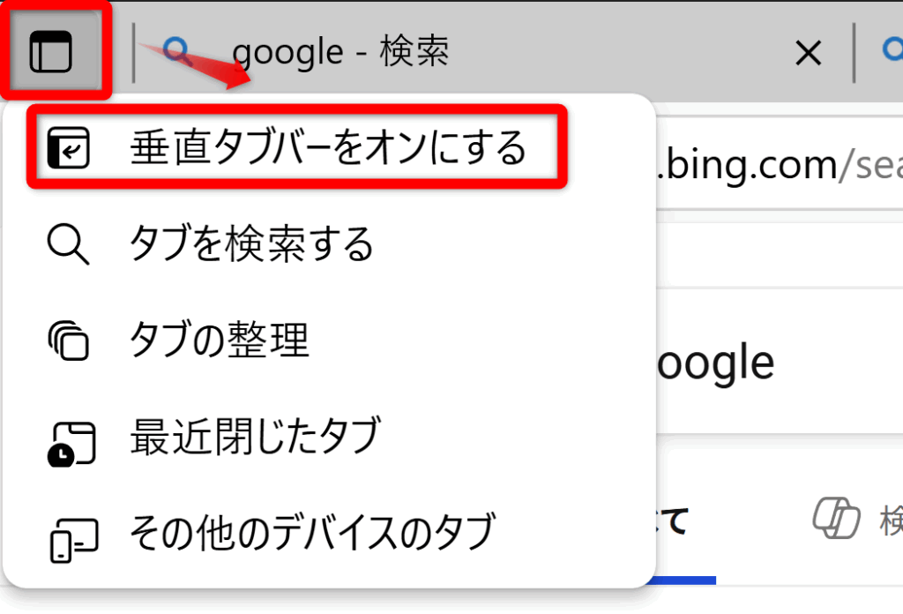Viewport: 903px width, 614px height.
Task: Click the stacked squares icon for タブの整理
Action: 69,341
